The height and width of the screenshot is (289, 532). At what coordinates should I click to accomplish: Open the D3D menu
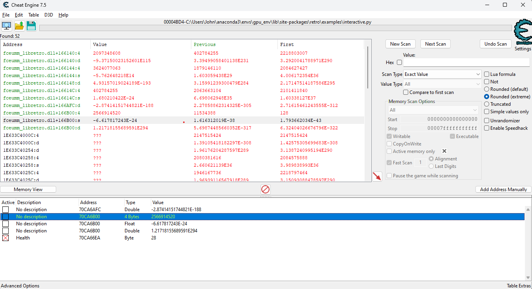(x=49, y=15)
